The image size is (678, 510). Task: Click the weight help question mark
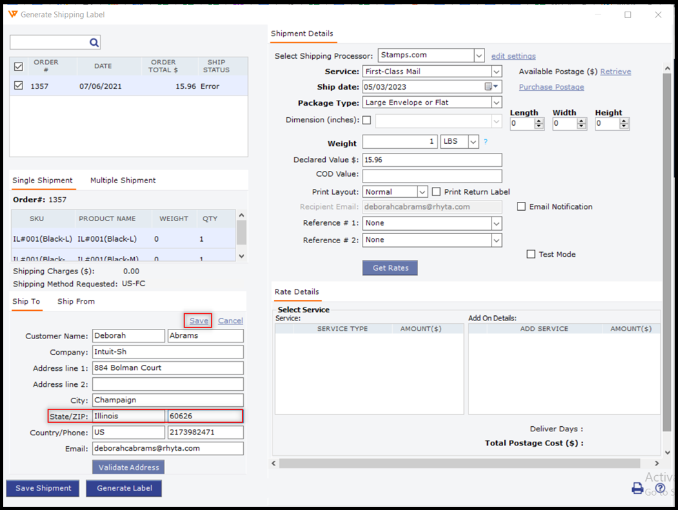(x=485, y=142)
